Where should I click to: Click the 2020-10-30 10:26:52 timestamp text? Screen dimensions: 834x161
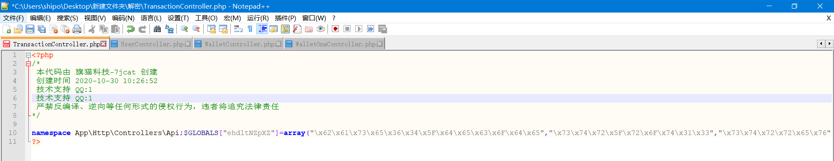[x=116, y=81]
